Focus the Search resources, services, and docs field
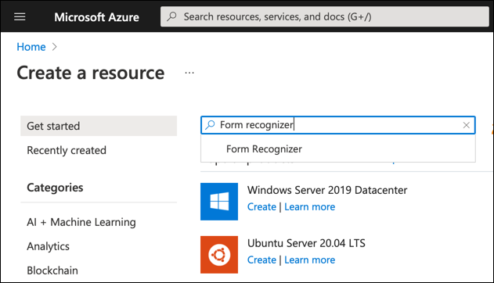494x283 pixels. pyautogui.click(x=325, y=16)
